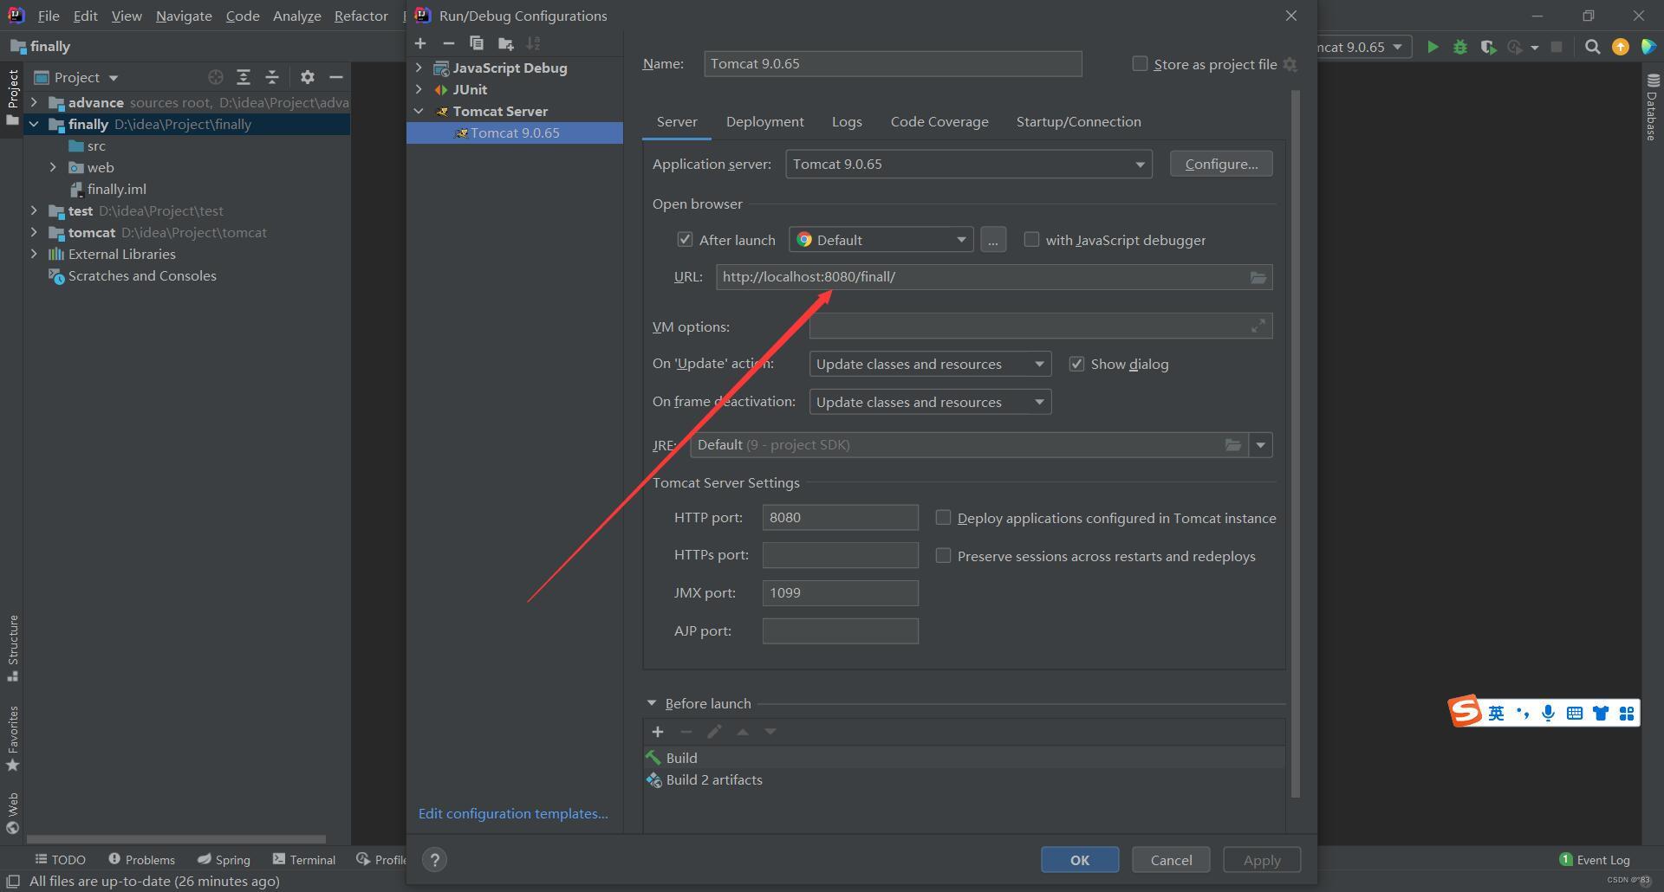The image size is (1664, 892).
Task: Switch to Deployment tab
Action: point(764,122)
